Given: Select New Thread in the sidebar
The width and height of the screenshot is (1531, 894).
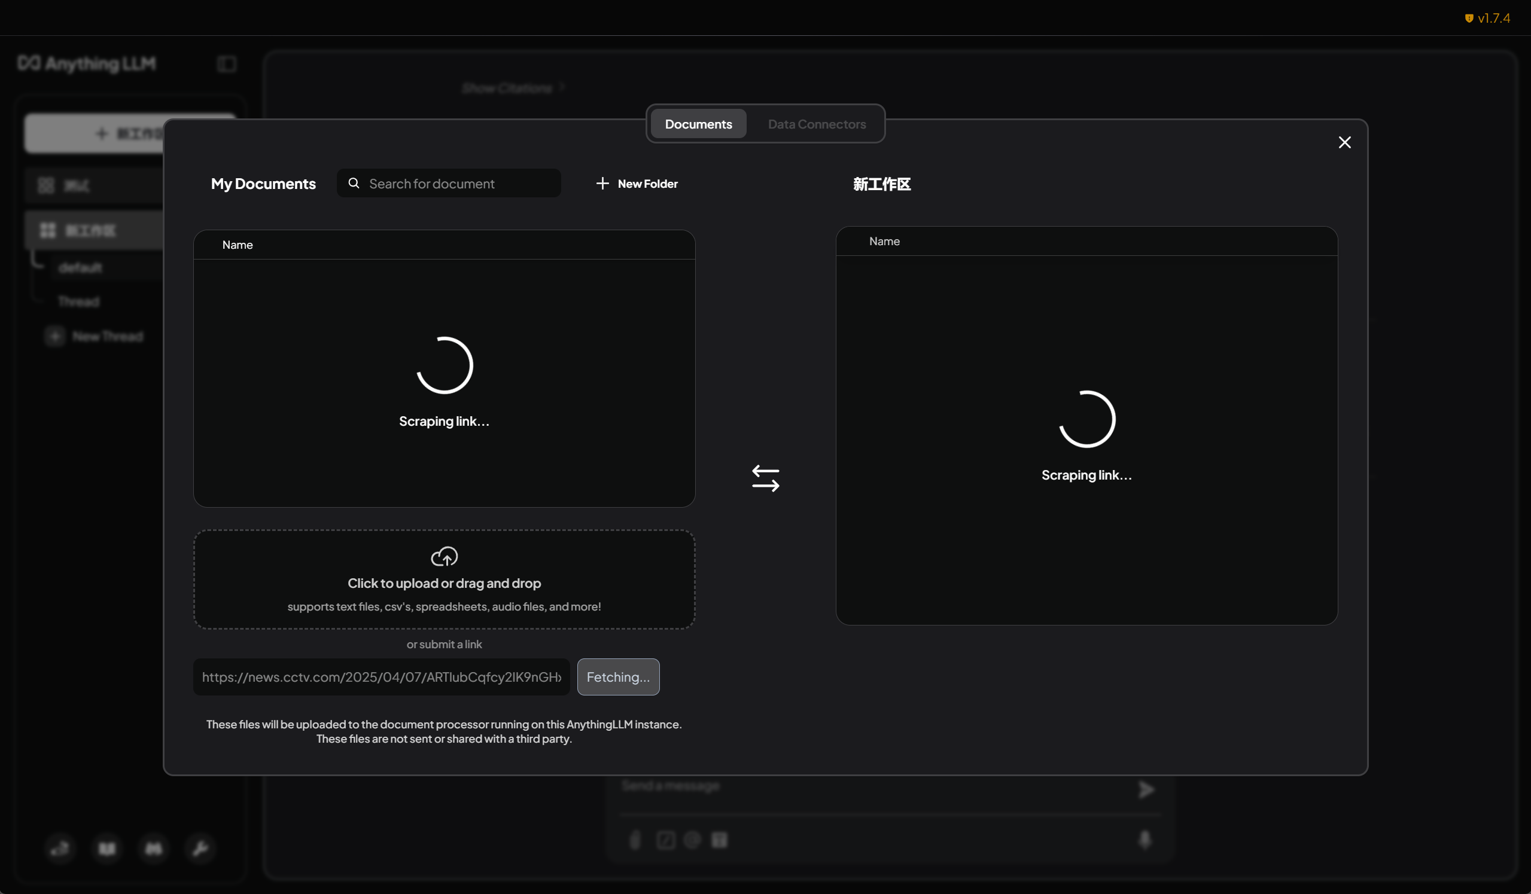Looking at the screenshot, I should coord(107,337).
